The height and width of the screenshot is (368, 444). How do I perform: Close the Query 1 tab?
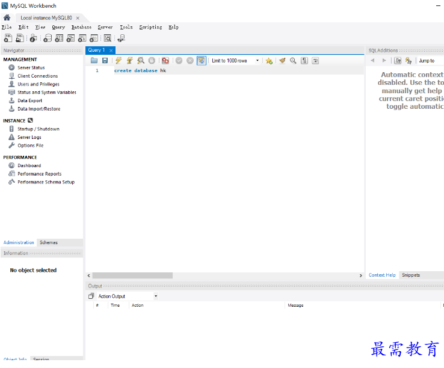tap(111, 51)
